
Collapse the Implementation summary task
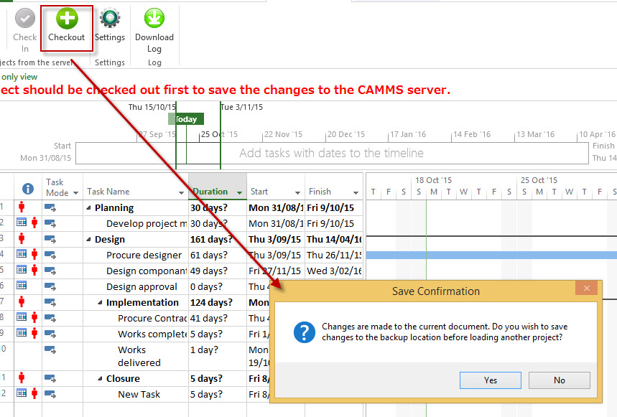click(x=101, y=303)
